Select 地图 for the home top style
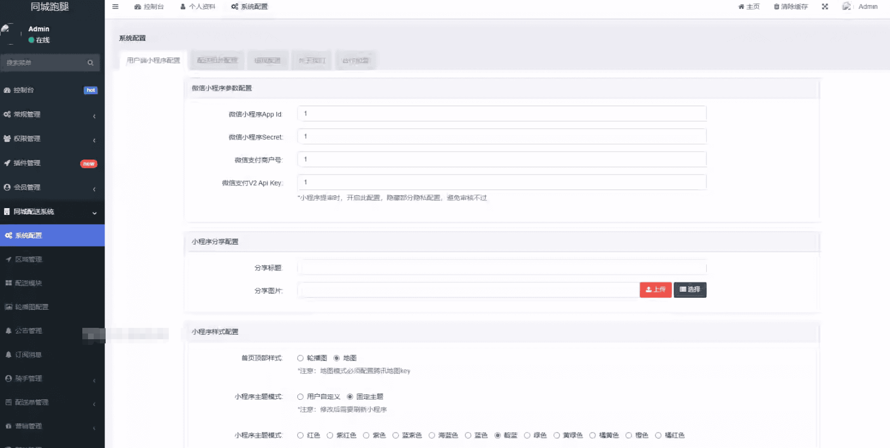Screen dimensions: 890x448 click(337, 358)
